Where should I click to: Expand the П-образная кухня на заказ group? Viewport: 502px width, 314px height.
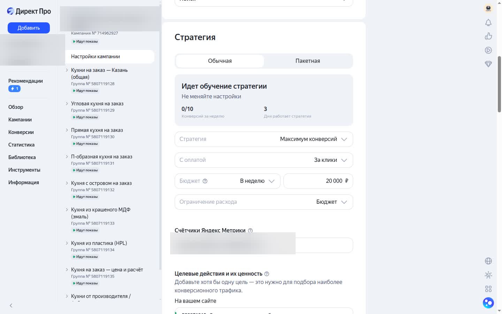tap(67, 157)
